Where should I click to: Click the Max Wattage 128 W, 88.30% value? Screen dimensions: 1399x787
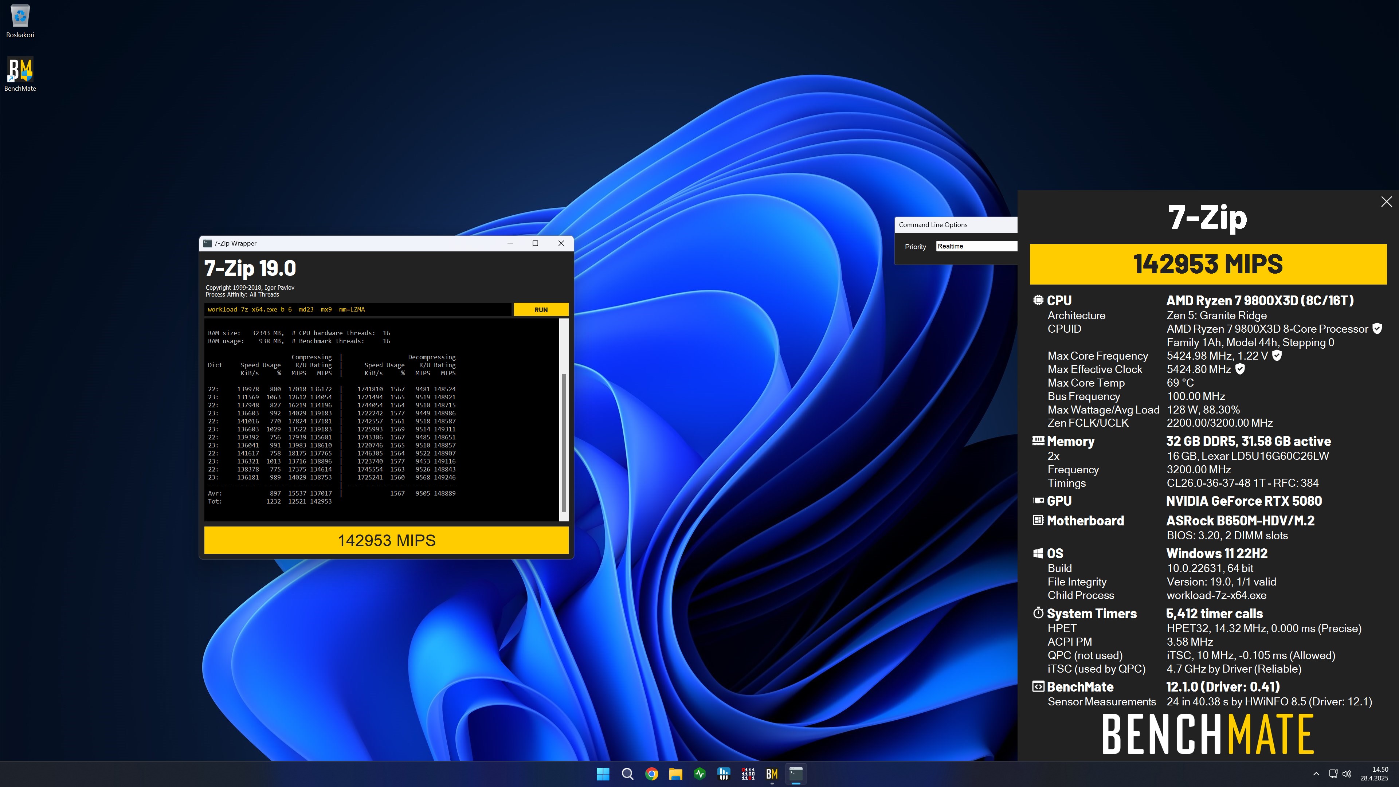pyautogui.click(x=1203, y=410)
